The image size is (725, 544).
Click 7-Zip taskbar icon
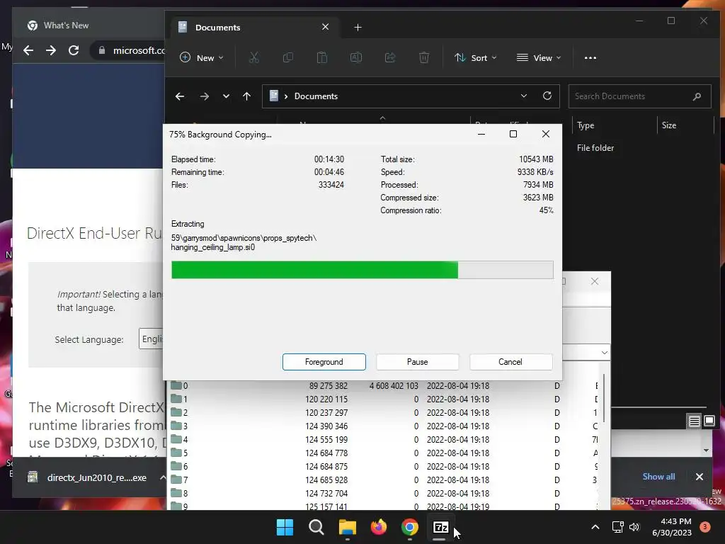[440, 527]
